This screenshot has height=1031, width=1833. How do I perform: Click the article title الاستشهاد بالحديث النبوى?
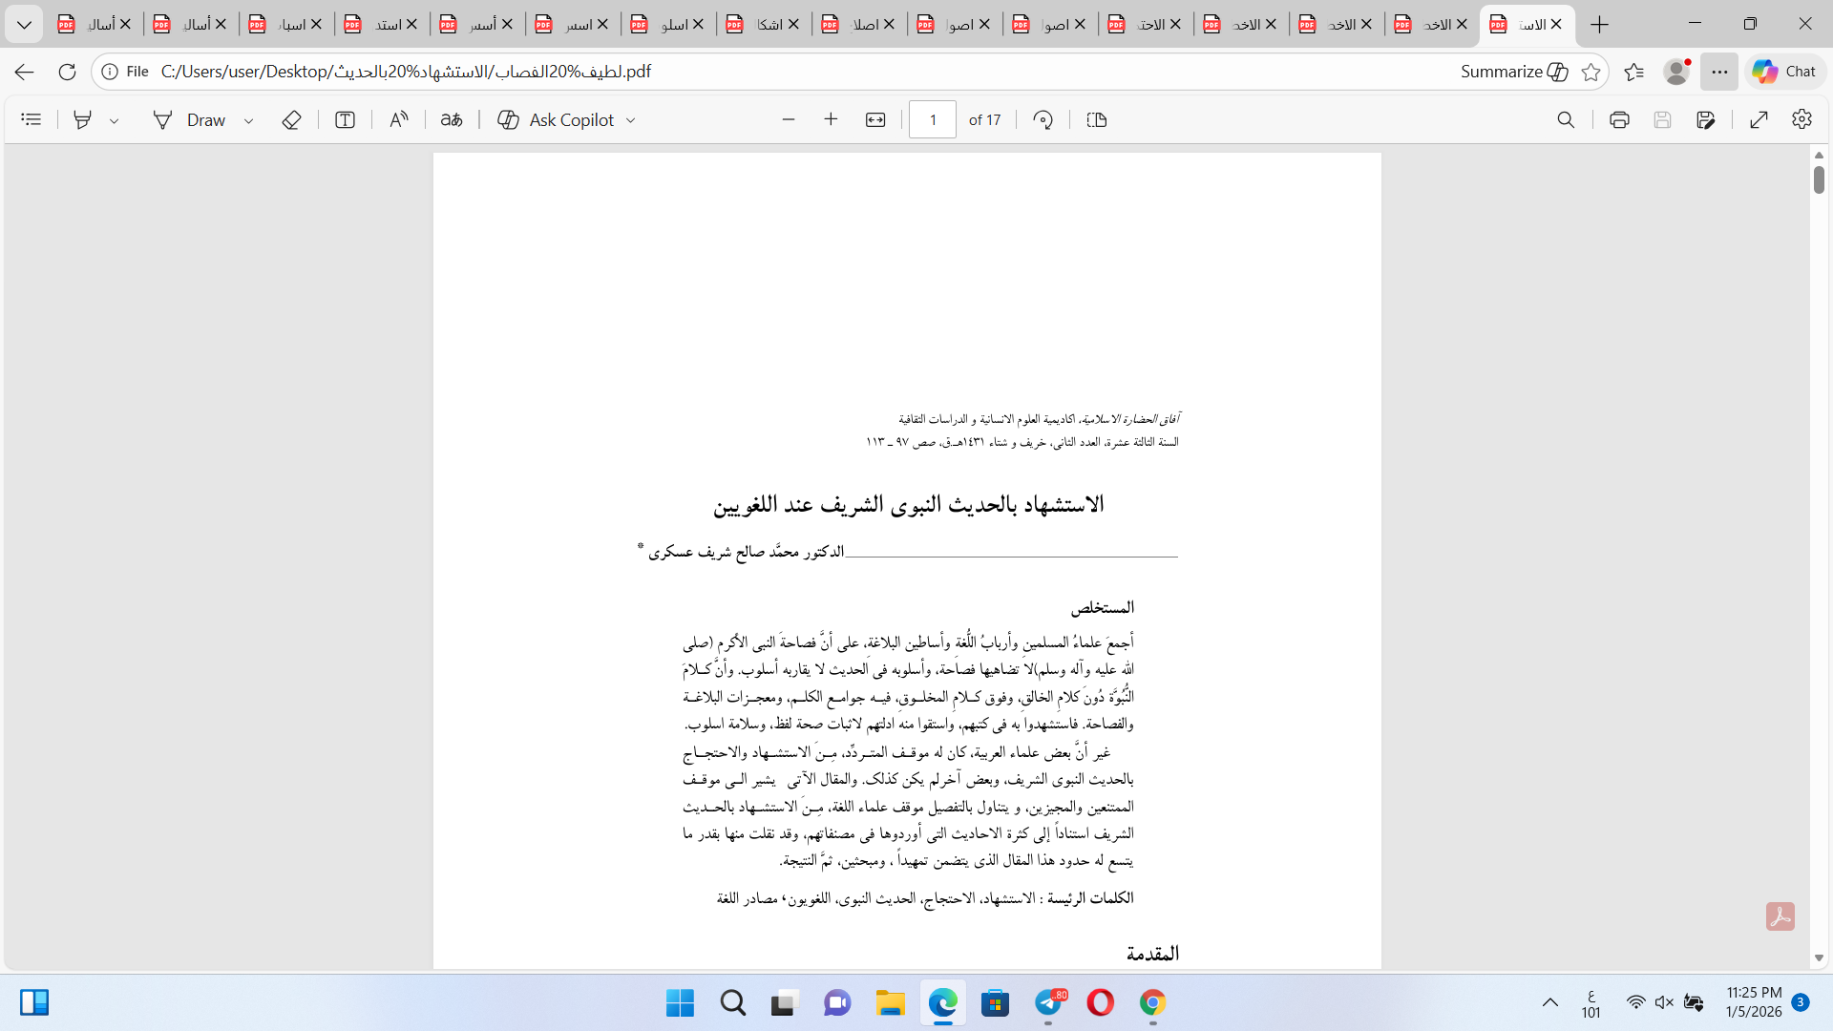tap(908, 504)
